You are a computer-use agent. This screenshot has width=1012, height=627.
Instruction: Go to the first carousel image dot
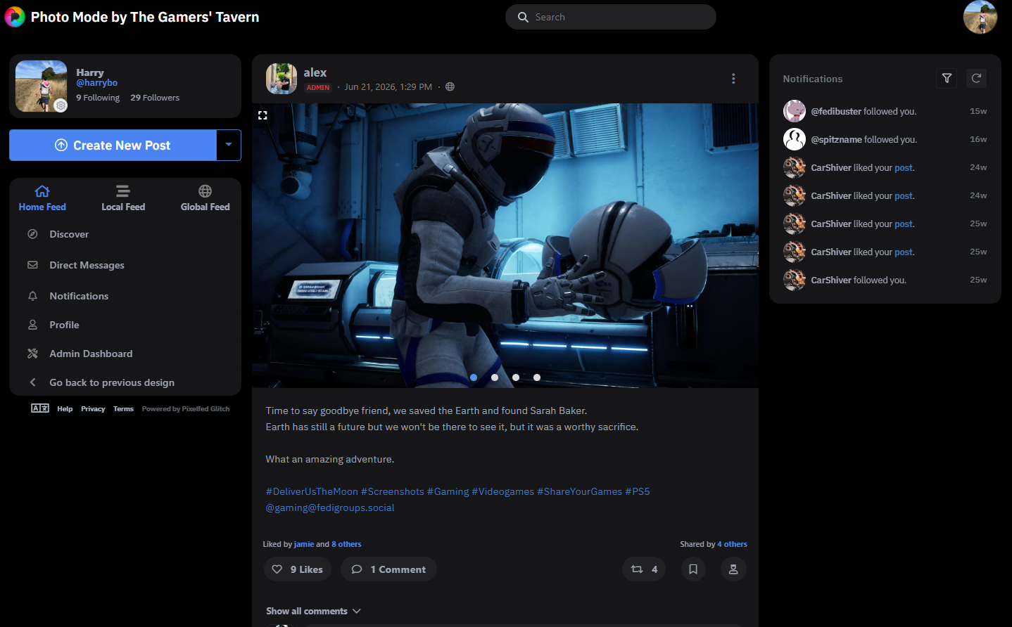click(474, 377)
